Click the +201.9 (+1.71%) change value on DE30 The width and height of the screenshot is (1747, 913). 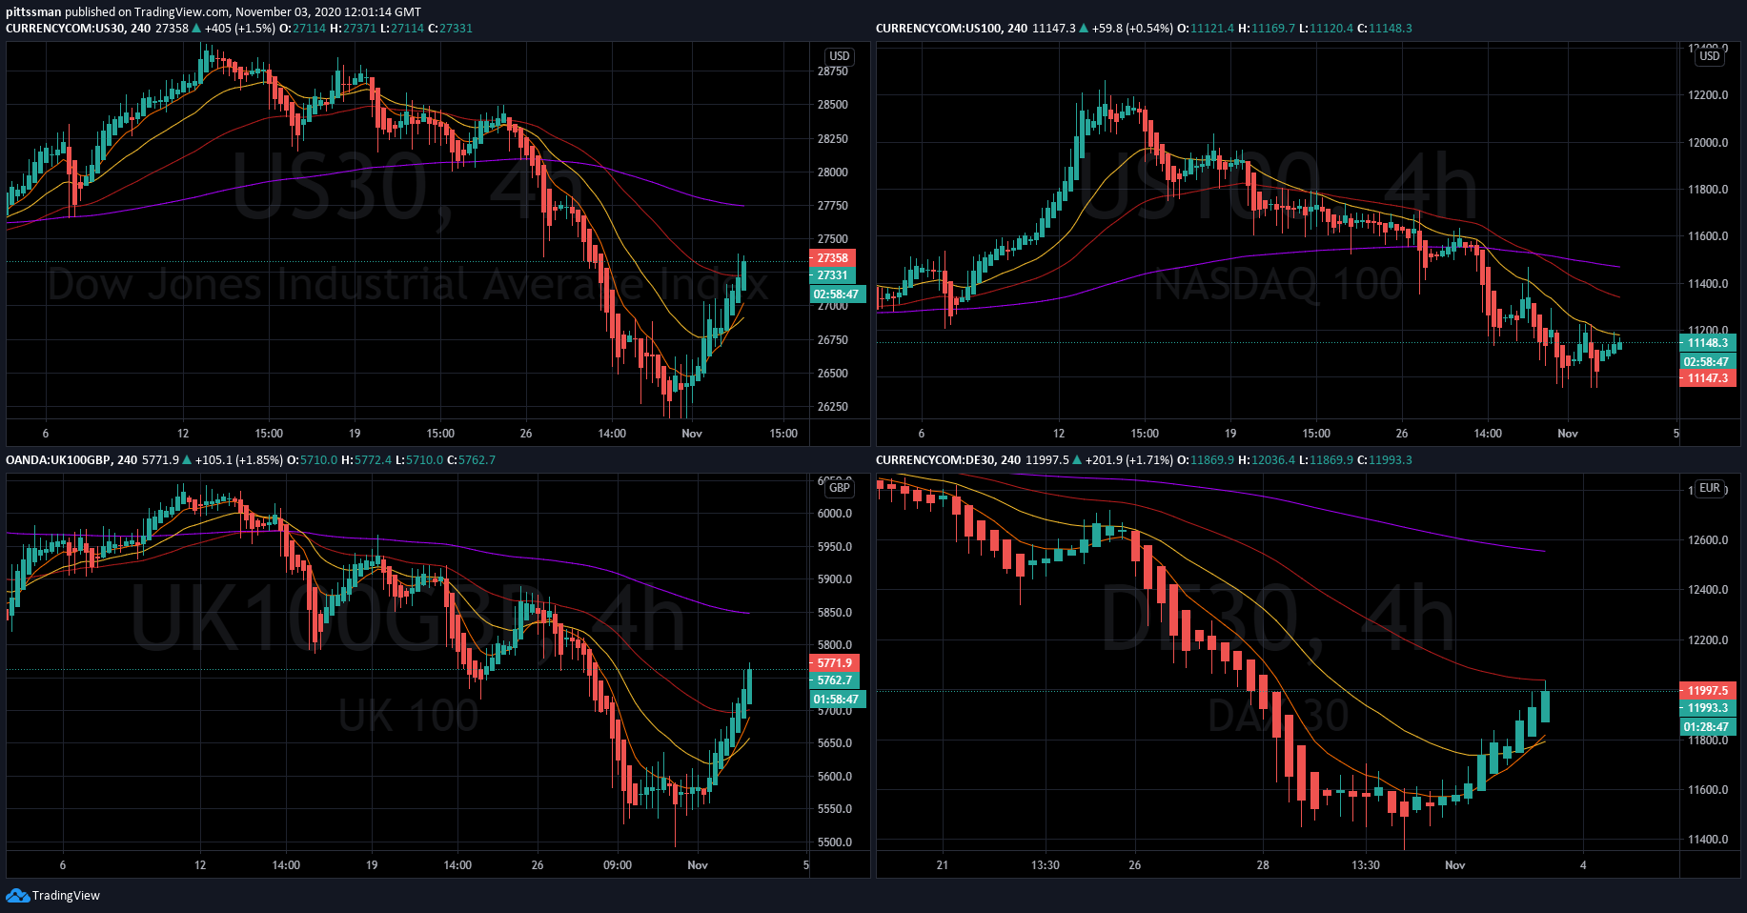1129,460
